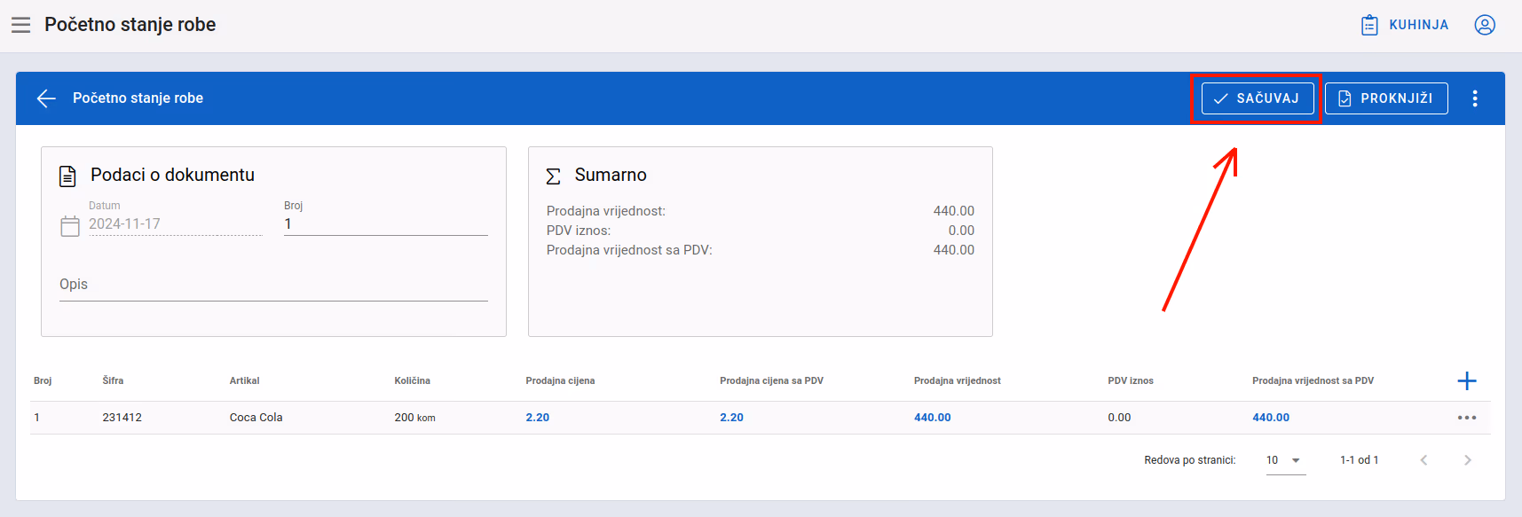Click Prodajna cijena value 2.20

click(537, 418)
